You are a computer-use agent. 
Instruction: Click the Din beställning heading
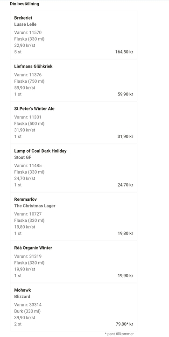click(x=24, y=4)
